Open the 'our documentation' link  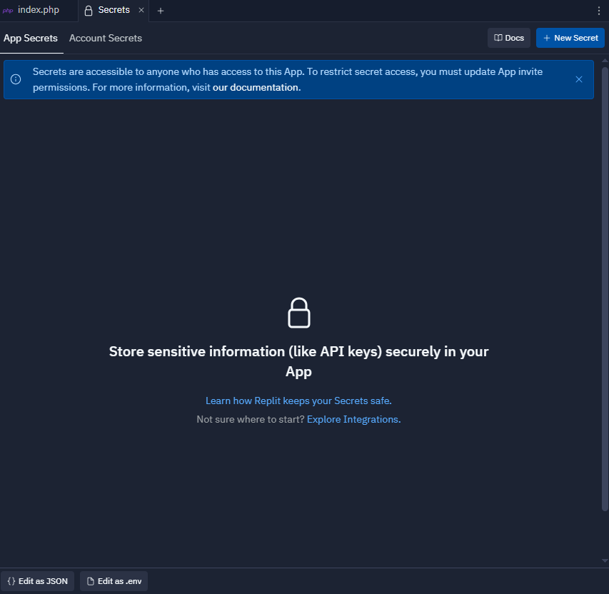(x=256, y=87)
